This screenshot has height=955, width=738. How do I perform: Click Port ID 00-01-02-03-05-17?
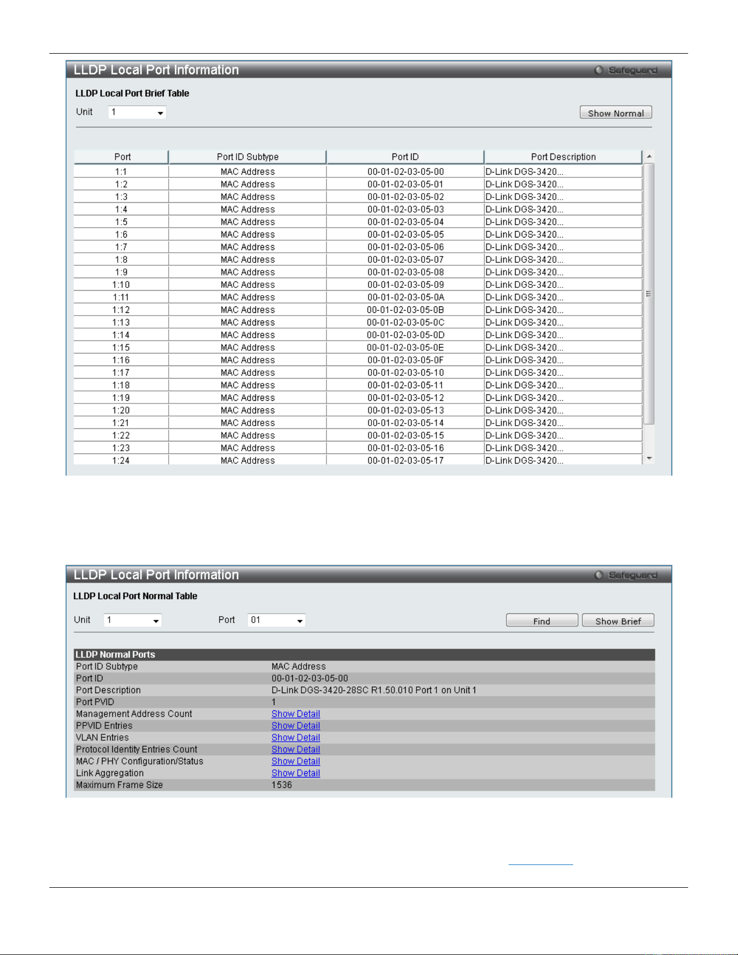pos(406,460)
